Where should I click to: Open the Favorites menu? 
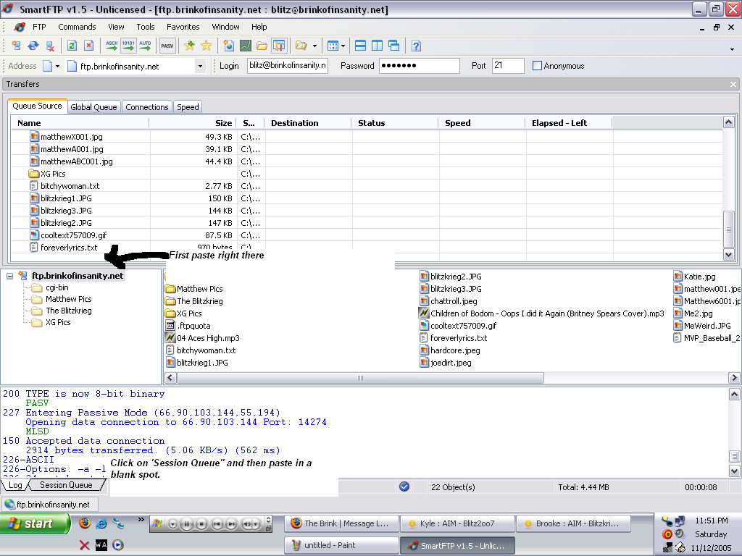[x=183, y=27]
